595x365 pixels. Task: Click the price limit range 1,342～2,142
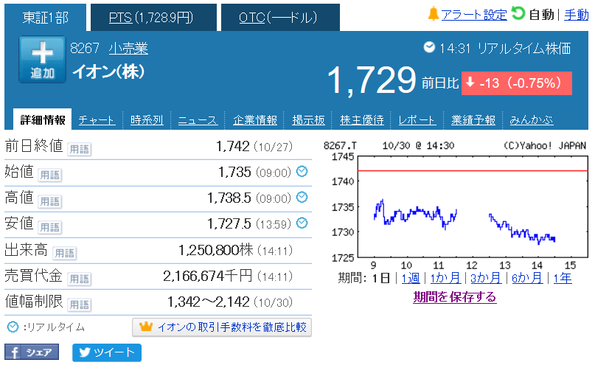tap(209, 302)
